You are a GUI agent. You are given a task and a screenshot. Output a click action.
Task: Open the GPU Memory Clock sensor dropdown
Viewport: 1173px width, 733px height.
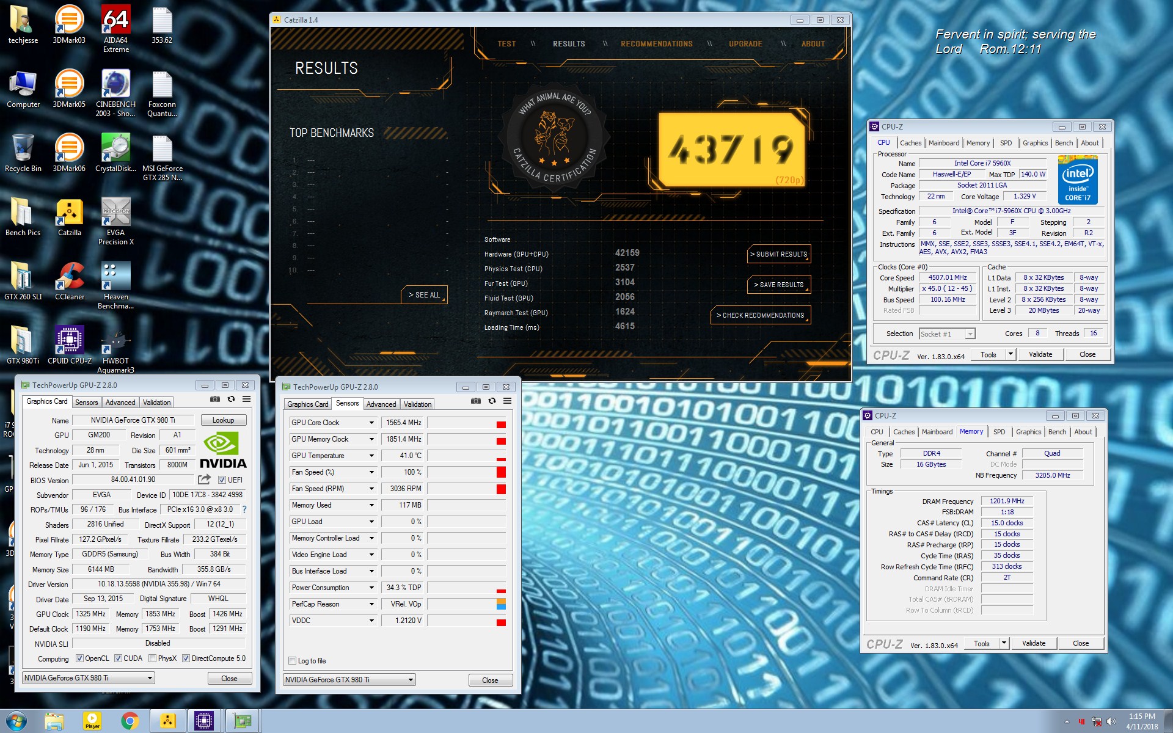pyautogui.click(x=371, y=439)
